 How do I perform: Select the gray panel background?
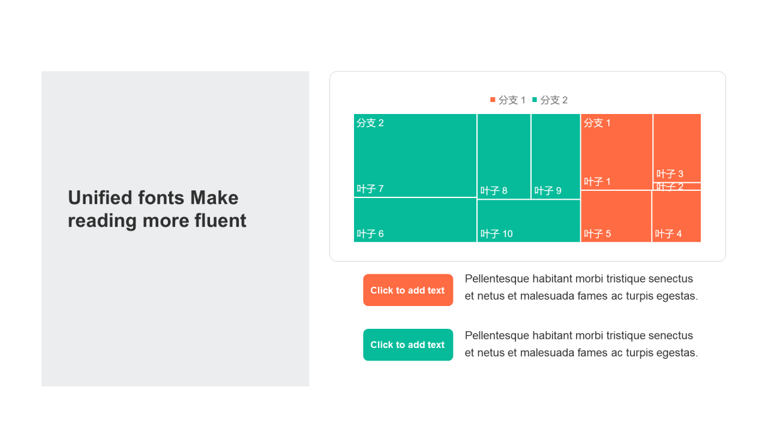point(175,324)
